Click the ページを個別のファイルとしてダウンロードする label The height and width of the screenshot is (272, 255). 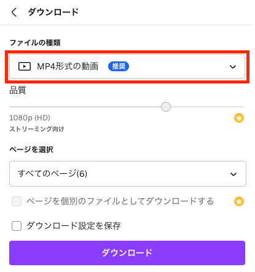coord(120,201)
